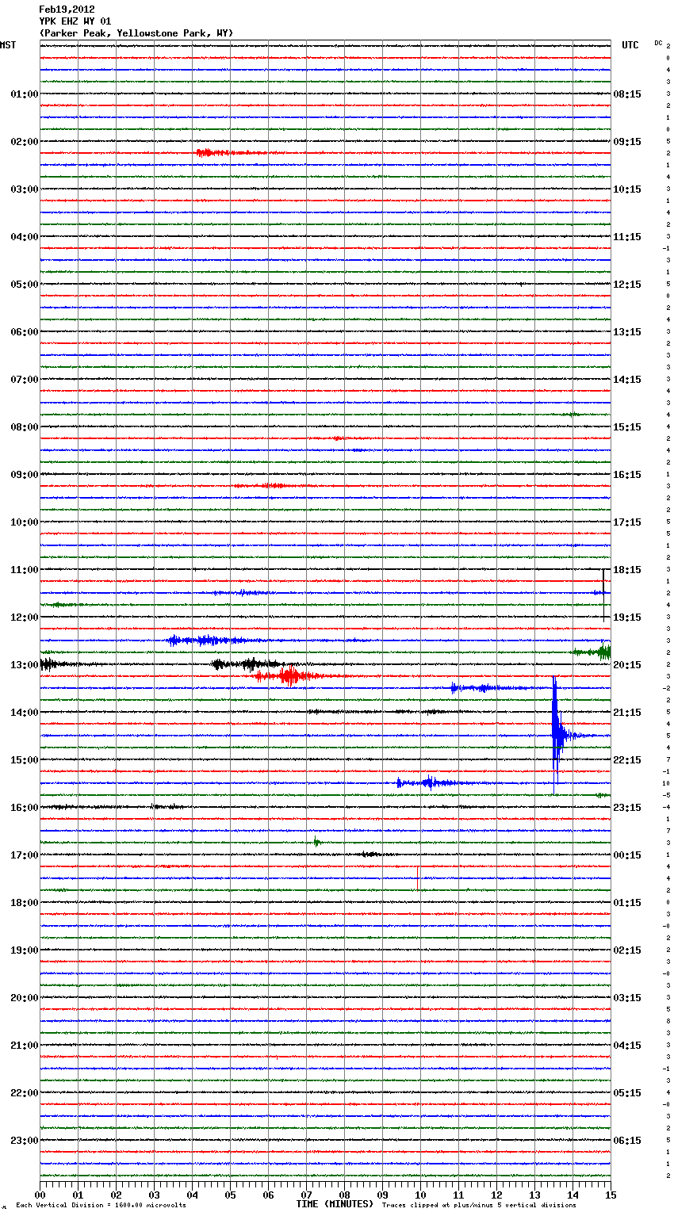
Task: Click the Traces clipped at plus/minus note
Action: [479, 1206]
